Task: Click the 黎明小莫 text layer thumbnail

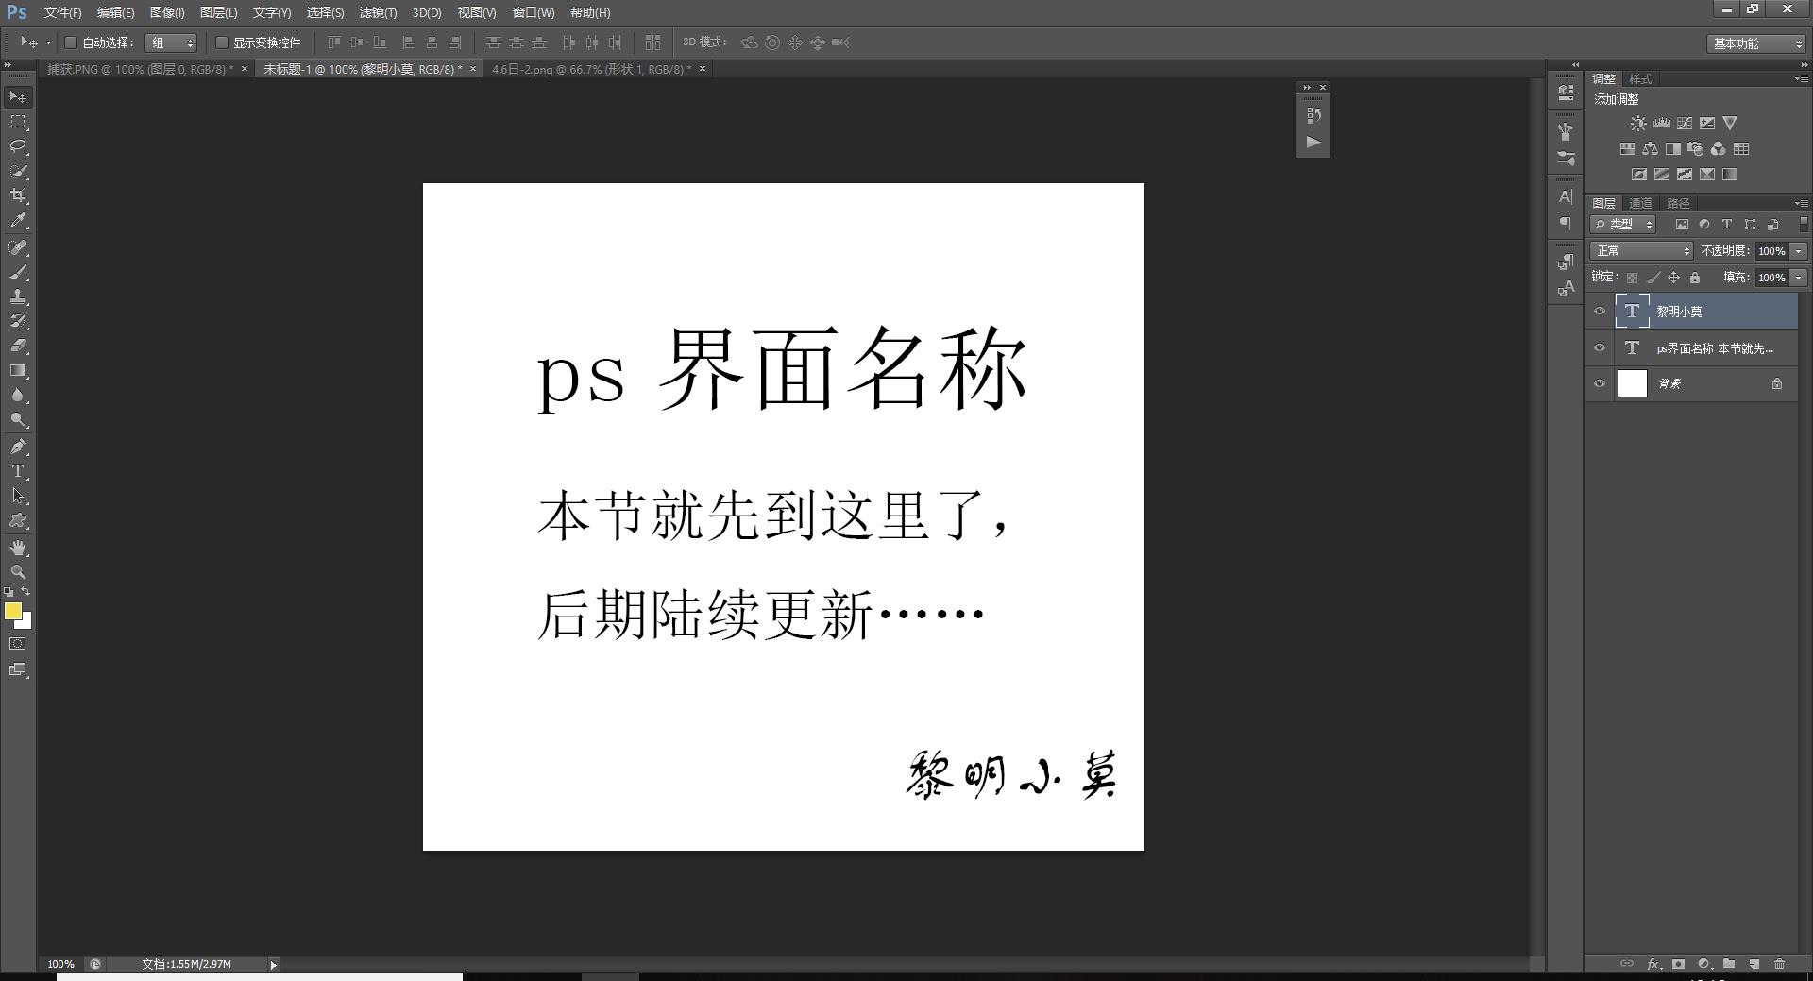Action: 1633,311
